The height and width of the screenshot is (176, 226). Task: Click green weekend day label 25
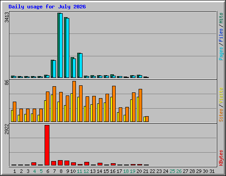pyautogui.click(x=172, y=171)
